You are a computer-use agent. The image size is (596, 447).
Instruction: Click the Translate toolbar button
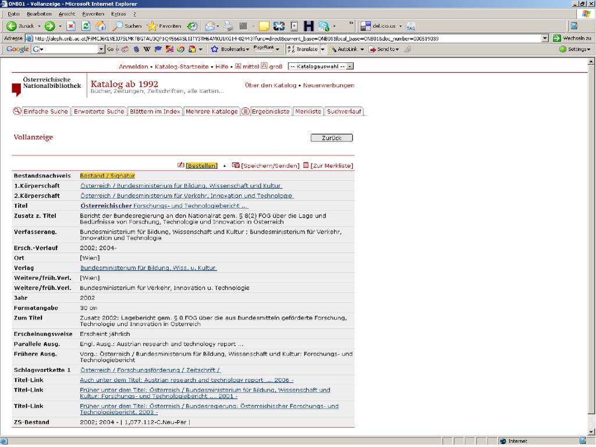click(x=303, y=49)
